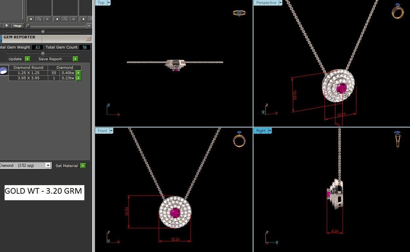Click the ring orientation icon in Front viewport
Viewport: 410px width, 252px height.
pyautogui.click(x=239, y=139)
